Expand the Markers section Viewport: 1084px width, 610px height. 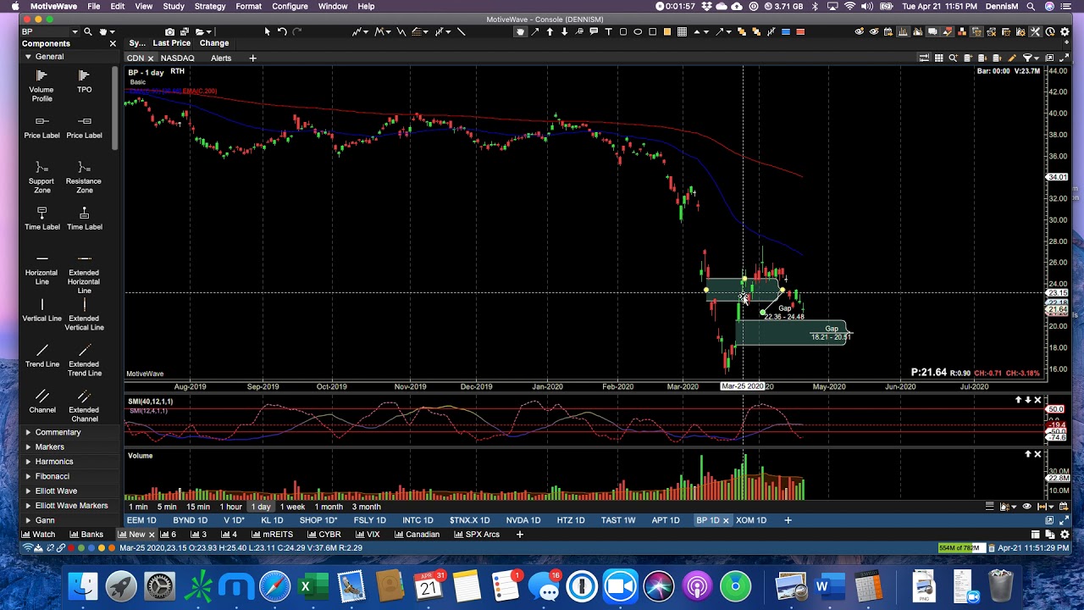28,446
